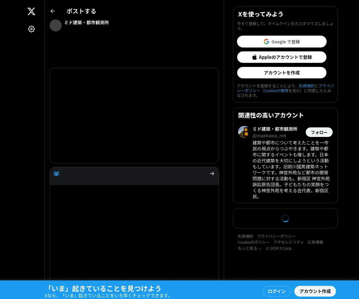This screenshot has height=299, width=359.
Task: Go back using the left arrow
Action: tap(53, 11)
